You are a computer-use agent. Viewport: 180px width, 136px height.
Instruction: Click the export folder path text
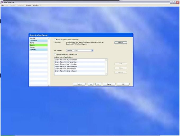coord(85,43)
